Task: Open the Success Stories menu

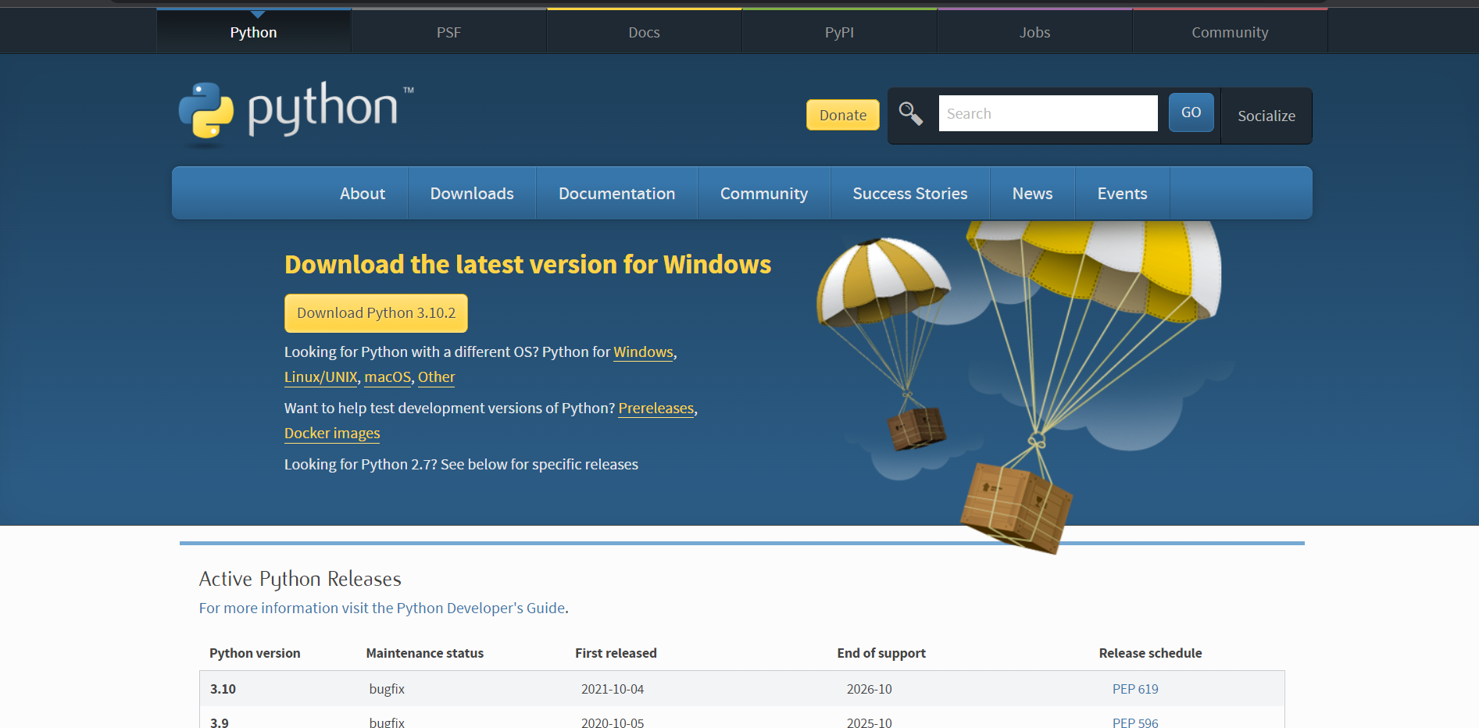Action: [x=909, y=193]
